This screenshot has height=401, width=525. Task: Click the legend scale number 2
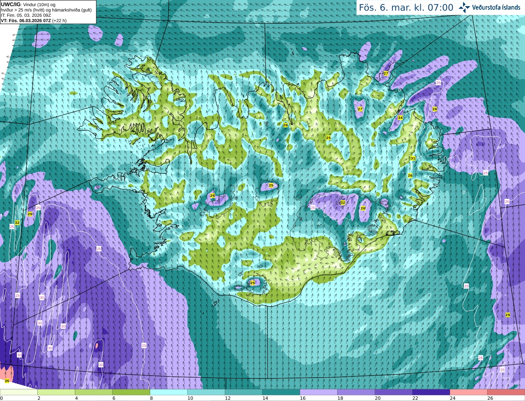39,398
